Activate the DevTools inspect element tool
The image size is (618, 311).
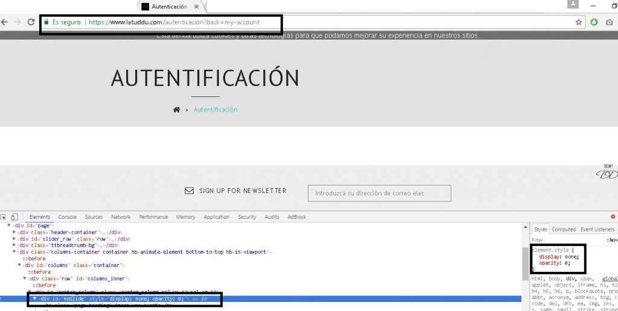click(x=4, y=217)
